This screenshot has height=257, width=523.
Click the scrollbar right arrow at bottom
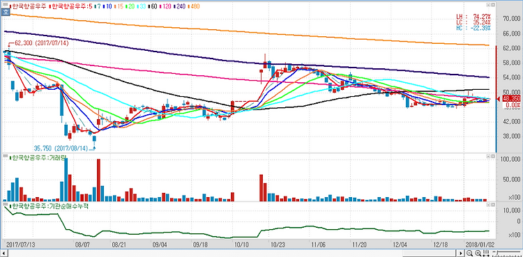click(x=461, y=254)
